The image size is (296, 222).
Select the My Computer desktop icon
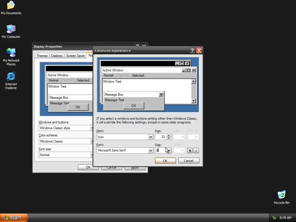pos(11,32)
